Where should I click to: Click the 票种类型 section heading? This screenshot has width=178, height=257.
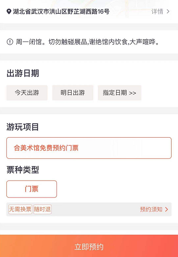pyautogui.click(x=23, y=169)
